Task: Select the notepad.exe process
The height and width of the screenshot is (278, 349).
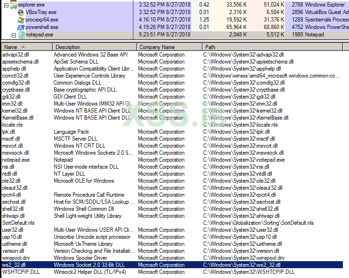Action: [174, 35]
